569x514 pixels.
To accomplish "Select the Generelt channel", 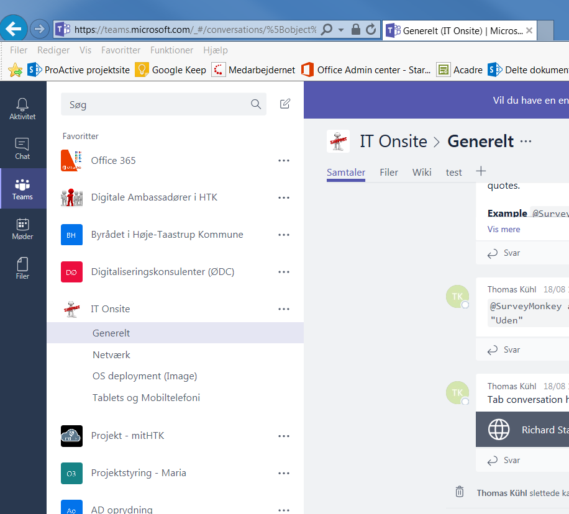I will (175, 333).
